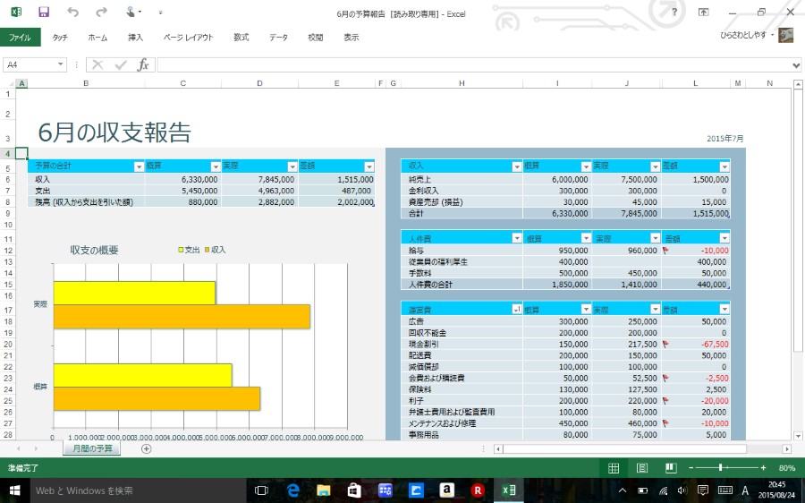Add a new sheet with plus icon

(x=147, y=448)
